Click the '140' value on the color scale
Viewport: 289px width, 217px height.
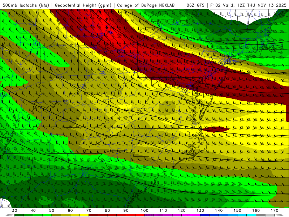tap(219, 210)
